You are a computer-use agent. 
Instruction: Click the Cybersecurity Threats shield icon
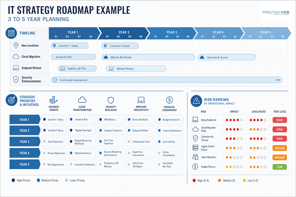coord(195,138)
